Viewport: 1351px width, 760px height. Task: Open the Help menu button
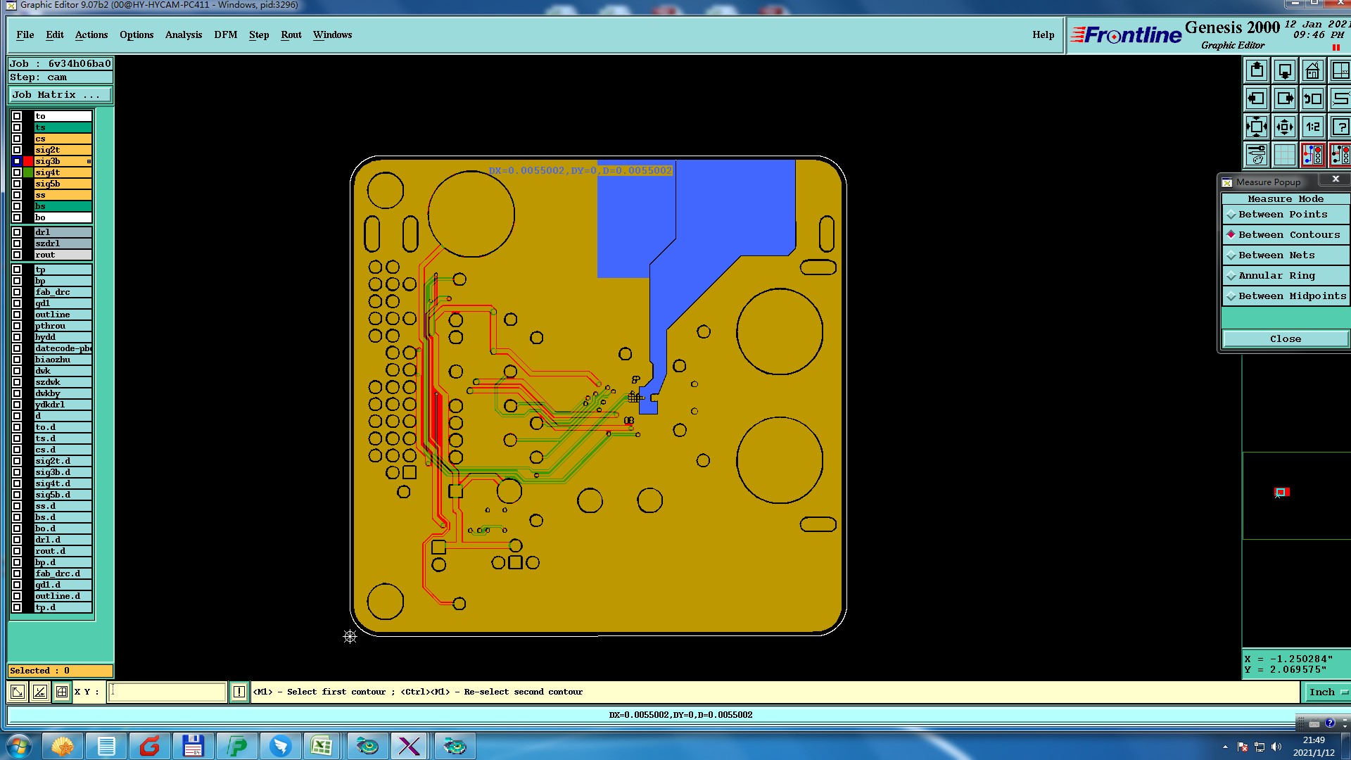point(1044,34)
